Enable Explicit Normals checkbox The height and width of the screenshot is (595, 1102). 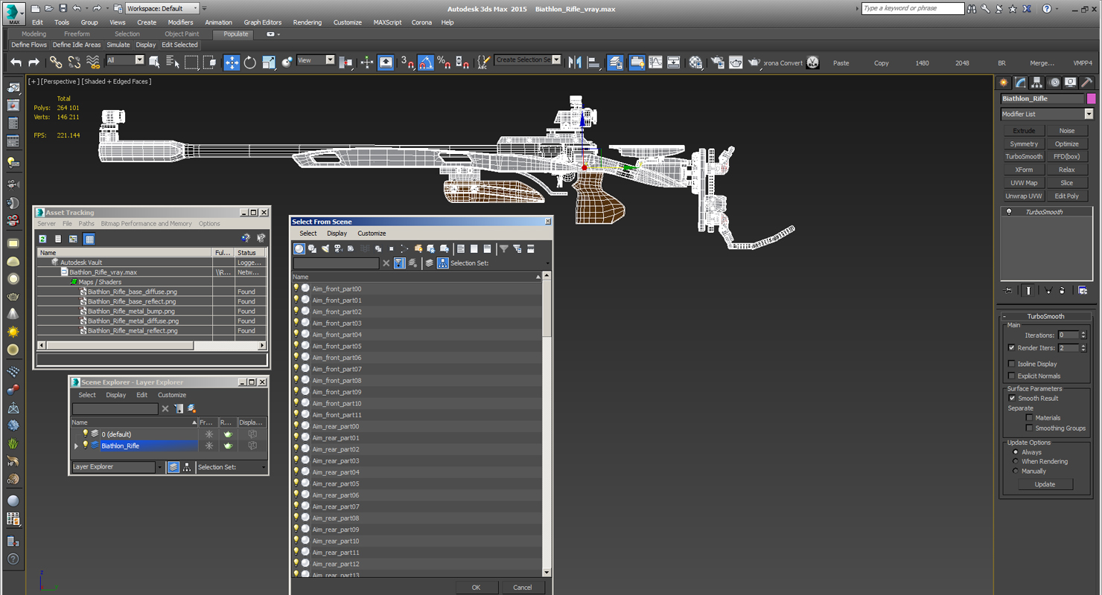(x=1011, y=376)
